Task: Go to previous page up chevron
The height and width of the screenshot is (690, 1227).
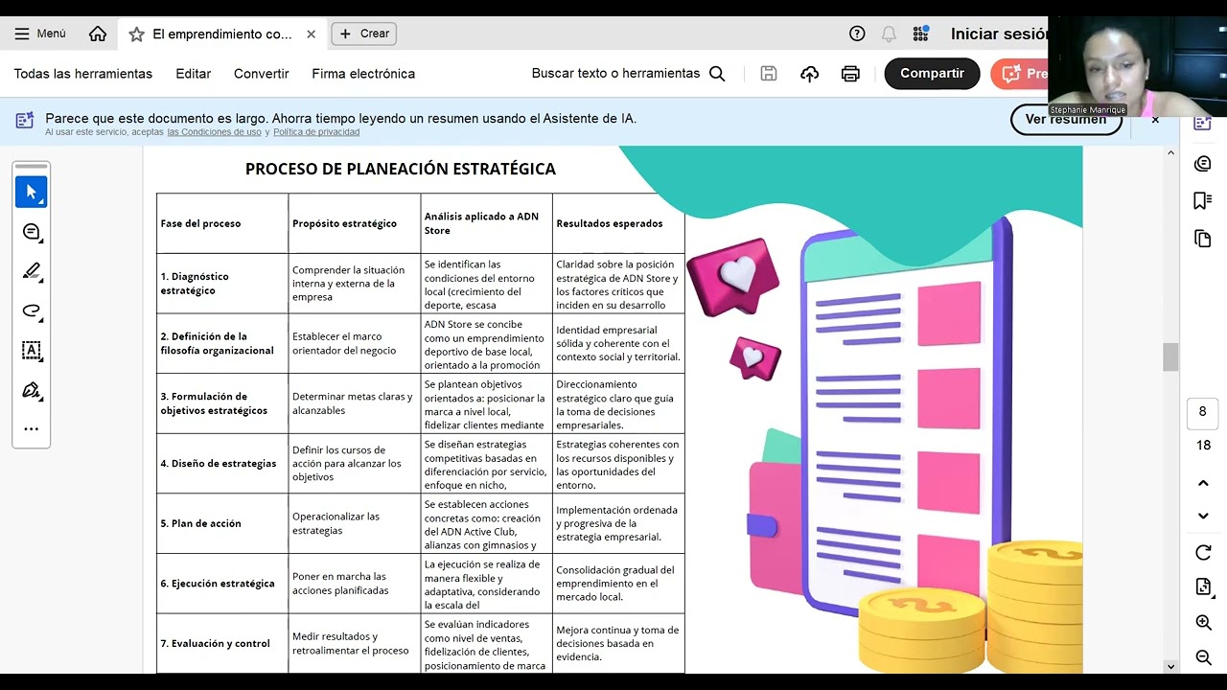Action: (x=1203, y=483)
